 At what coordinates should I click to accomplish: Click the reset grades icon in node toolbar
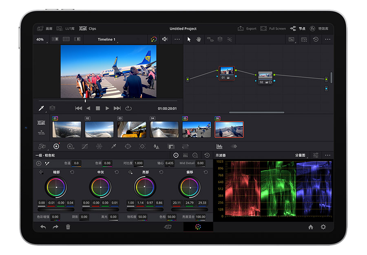[x=316, y=39]
